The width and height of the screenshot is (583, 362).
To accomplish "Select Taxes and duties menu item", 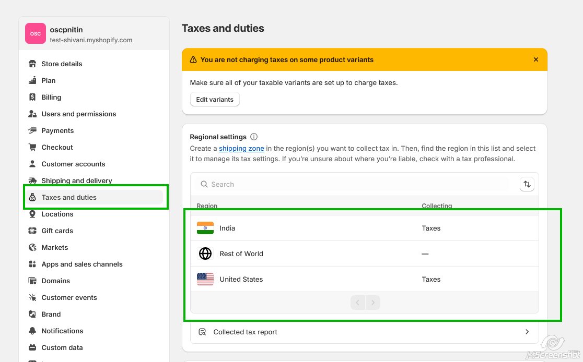I will (94, 198).
